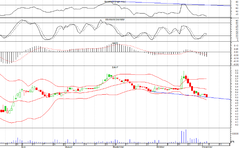Image resolution: width=239 pixels, height=148 pixels.
Task: Click the -0.20 value on MACD axis
Action: click(236, 64)
